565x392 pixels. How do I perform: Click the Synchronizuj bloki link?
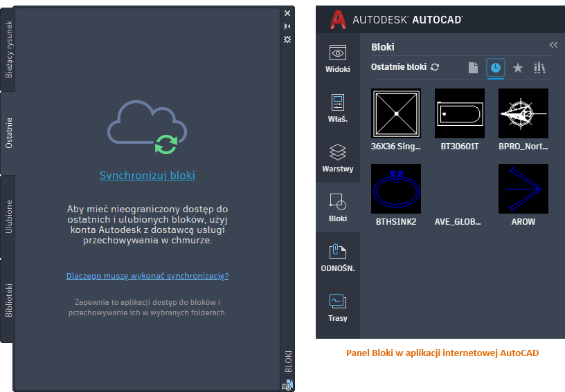[x=147, y=176]
